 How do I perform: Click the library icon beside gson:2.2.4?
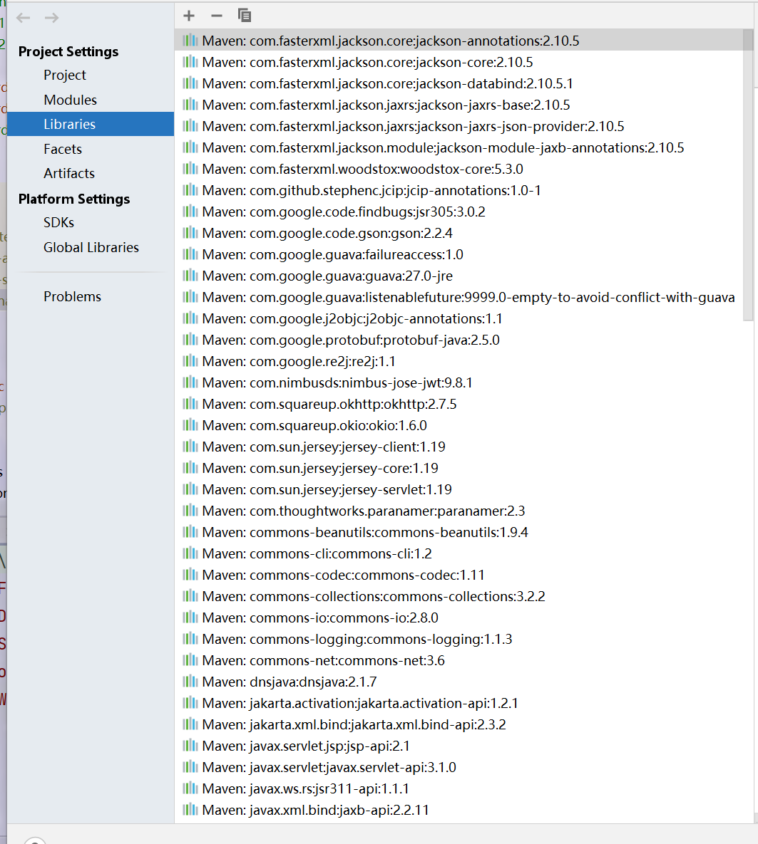pyautogui.click(x=190, y=233)
